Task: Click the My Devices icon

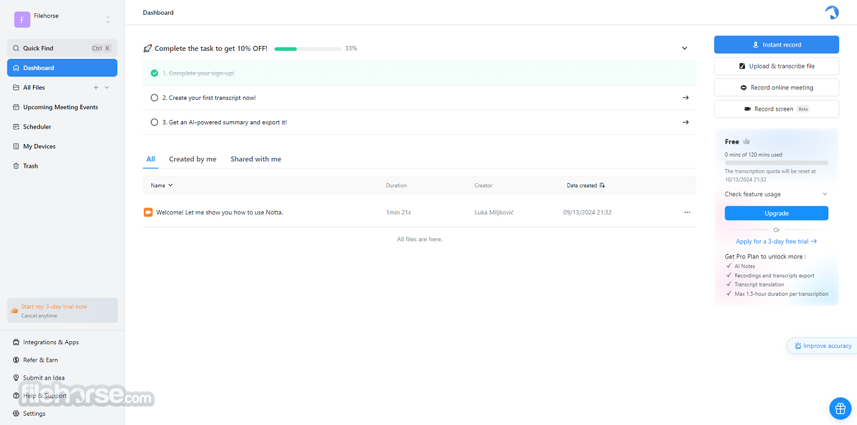Action: pos(16,146)
